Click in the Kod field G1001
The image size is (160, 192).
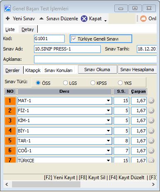coord(49,38)
